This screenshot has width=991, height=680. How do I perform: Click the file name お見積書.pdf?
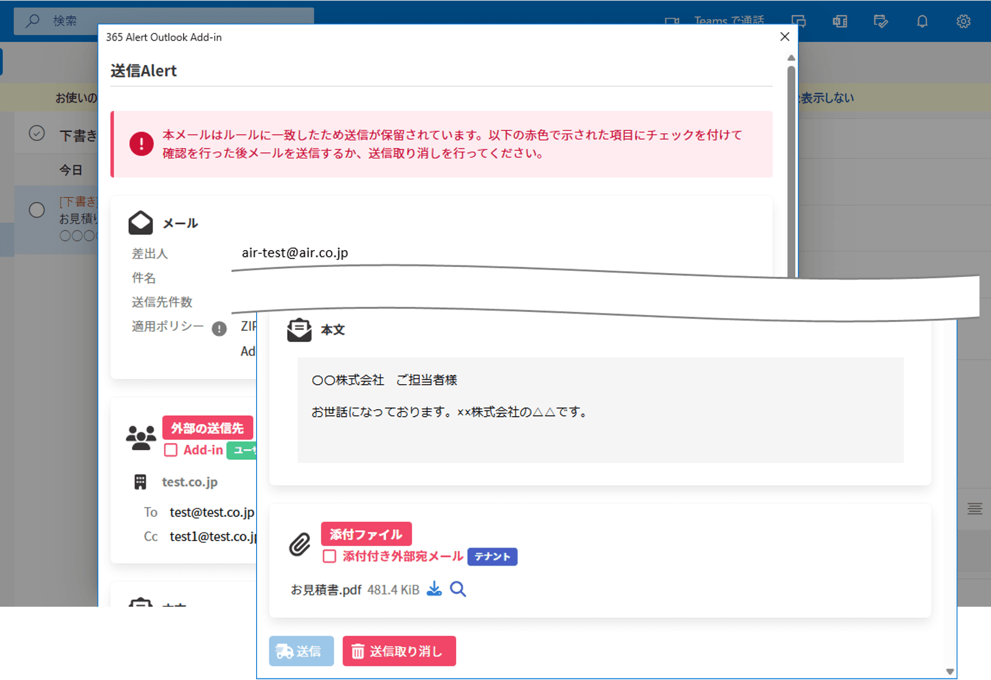pyautogui.click(x=326, y=590)
